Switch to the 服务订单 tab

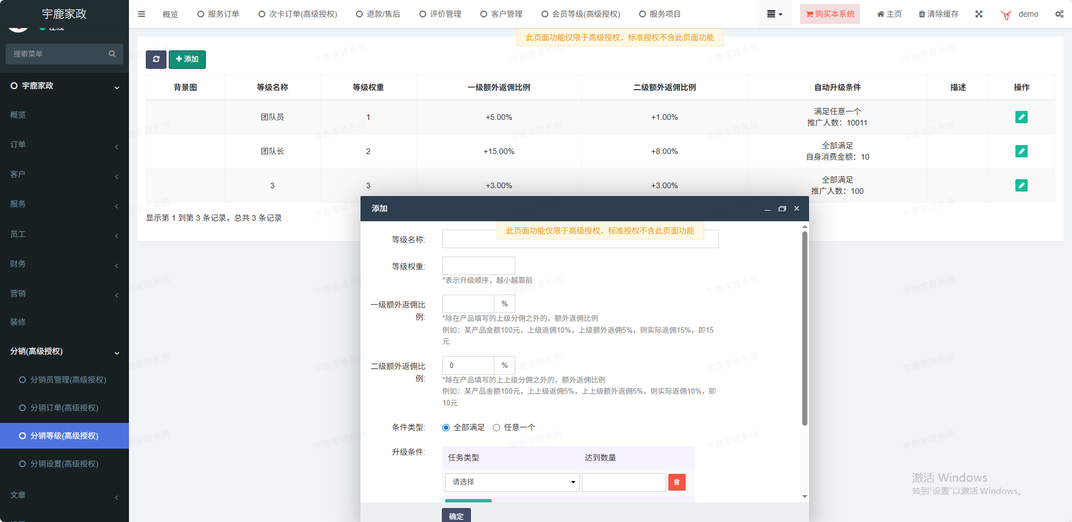tap(218, 14)
